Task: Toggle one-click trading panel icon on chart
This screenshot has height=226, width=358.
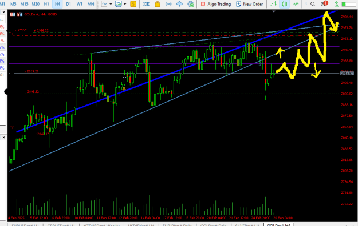Action: pos(13,14)
